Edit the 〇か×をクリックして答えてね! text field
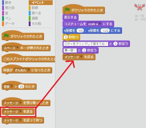 click(x=86, y=44)
